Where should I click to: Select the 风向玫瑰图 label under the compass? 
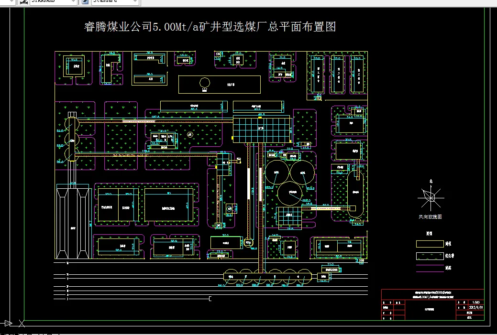coord(431,216)
